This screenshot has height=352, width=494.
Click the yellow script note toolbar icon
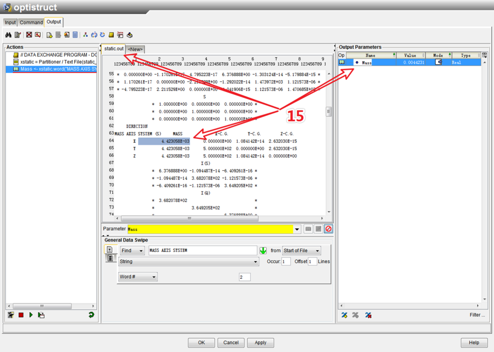(111, 35)
